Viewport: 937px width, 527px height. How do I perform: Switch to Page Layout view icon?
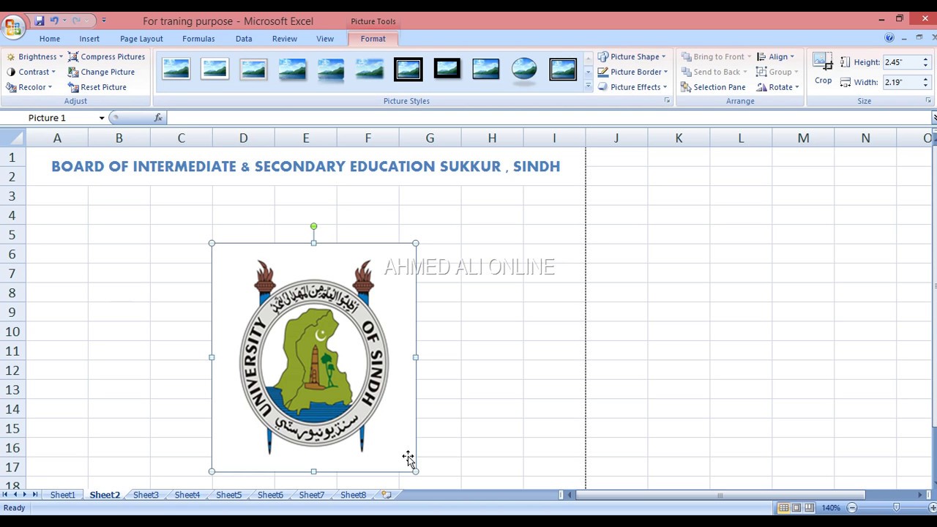click(796, 508)
